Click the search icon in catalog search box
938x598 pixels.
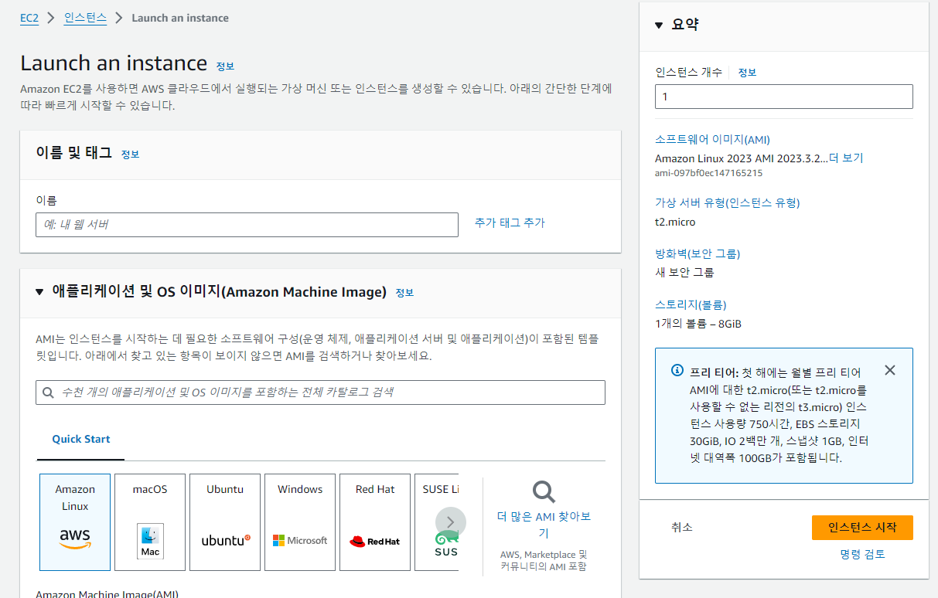tap(49, 392)
